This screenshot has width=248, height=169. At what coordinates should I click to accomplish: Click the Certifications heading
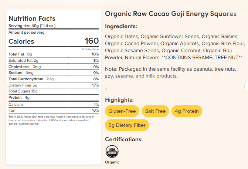tap(124, 139)
